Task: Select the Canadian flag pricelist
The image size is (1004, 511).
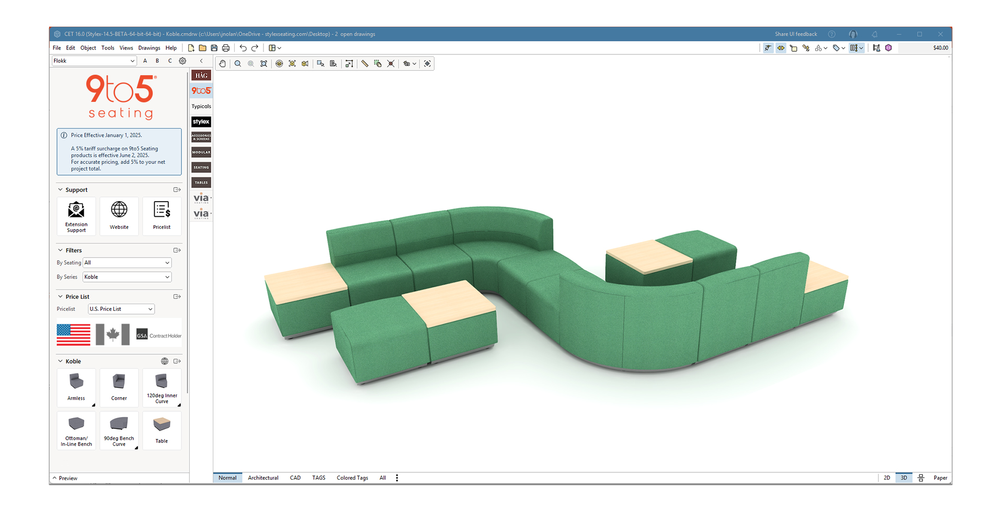Action: click(112, 334)
